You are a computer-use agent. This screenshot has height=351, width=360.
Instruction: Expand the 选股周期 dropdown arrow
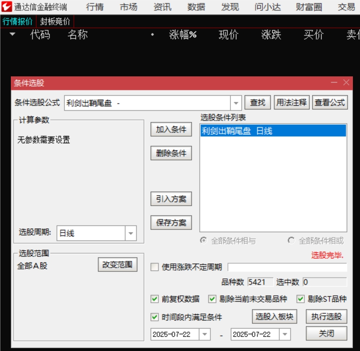point(131,233)
